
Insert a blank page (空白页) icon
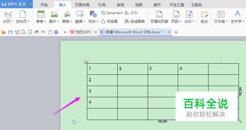(23, 14)
